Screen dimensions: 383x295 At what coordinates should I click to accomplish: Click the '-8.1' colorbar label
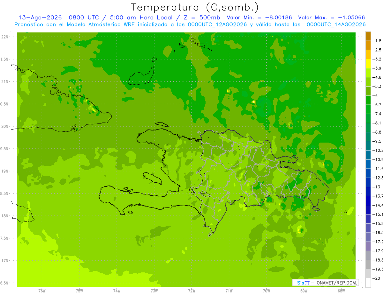pos(377,123)
